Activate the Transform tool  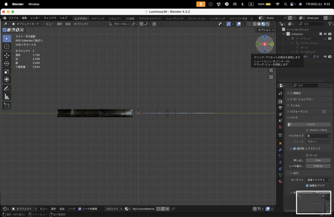point(7,80)
